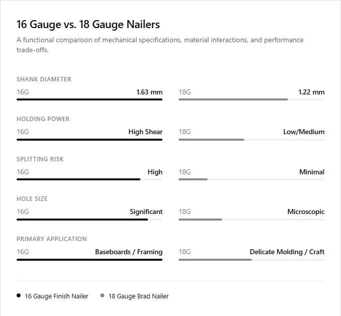The height and width of the screenshot is (316, 341).
Task: Click the 16G label under Primary Application
Action: pyautogui.click(x=23, y=252)
